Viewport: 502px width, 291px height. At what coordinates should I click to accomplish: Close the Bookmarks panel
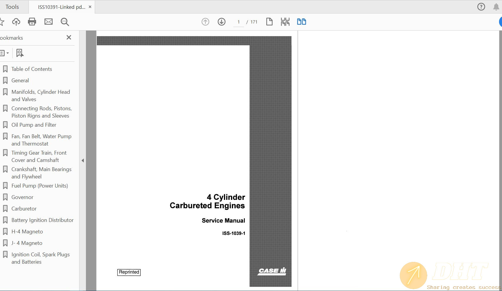[x=69, y=37]
